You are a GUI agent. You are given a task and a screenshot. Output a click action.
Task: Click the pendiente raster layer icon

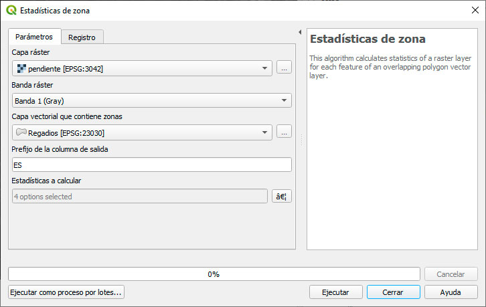tap(21, 68)
